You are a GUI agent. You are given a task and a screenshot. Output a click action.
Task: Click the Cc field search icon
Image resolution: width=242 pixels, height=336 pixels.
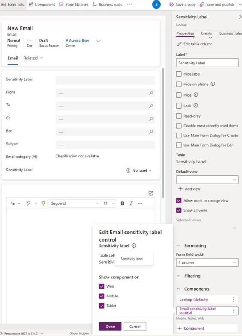151,119
